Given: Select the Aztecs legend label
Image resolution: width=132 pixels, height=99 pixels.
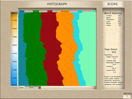Looking at the screenshot, I should coord(36,11).
